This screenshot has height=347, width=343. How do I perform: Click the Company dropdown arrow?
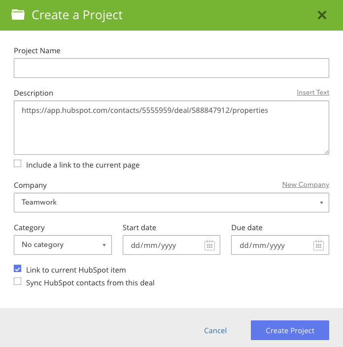pos(321,203)
